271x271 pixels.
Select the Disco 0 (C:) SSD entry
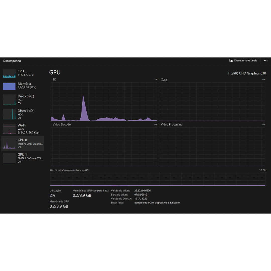coord(23,100)
